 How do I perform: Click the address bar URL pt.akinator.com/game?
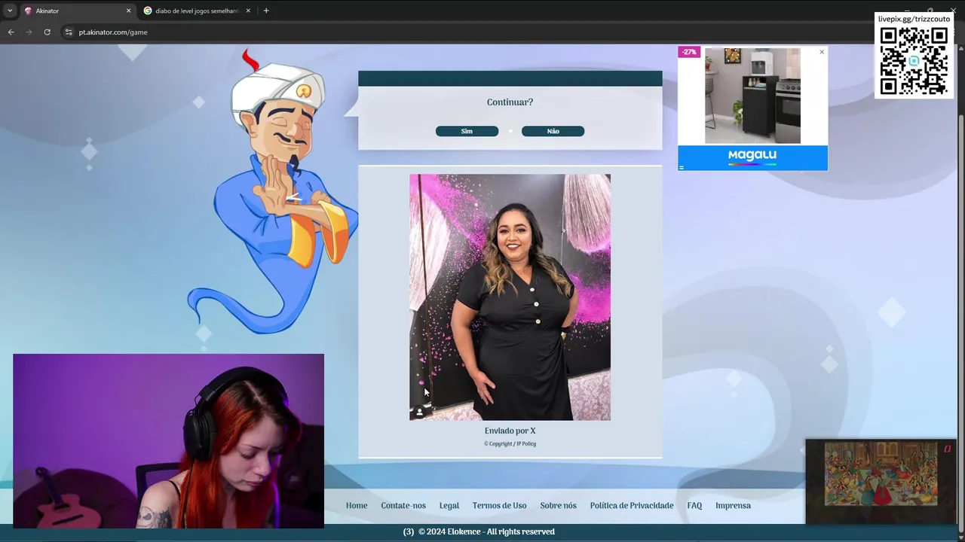[113, 32]
